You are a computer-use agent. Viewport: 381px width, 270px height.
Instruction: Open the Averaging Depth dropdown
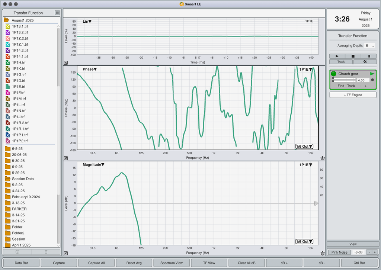click(x=369, y=46)
